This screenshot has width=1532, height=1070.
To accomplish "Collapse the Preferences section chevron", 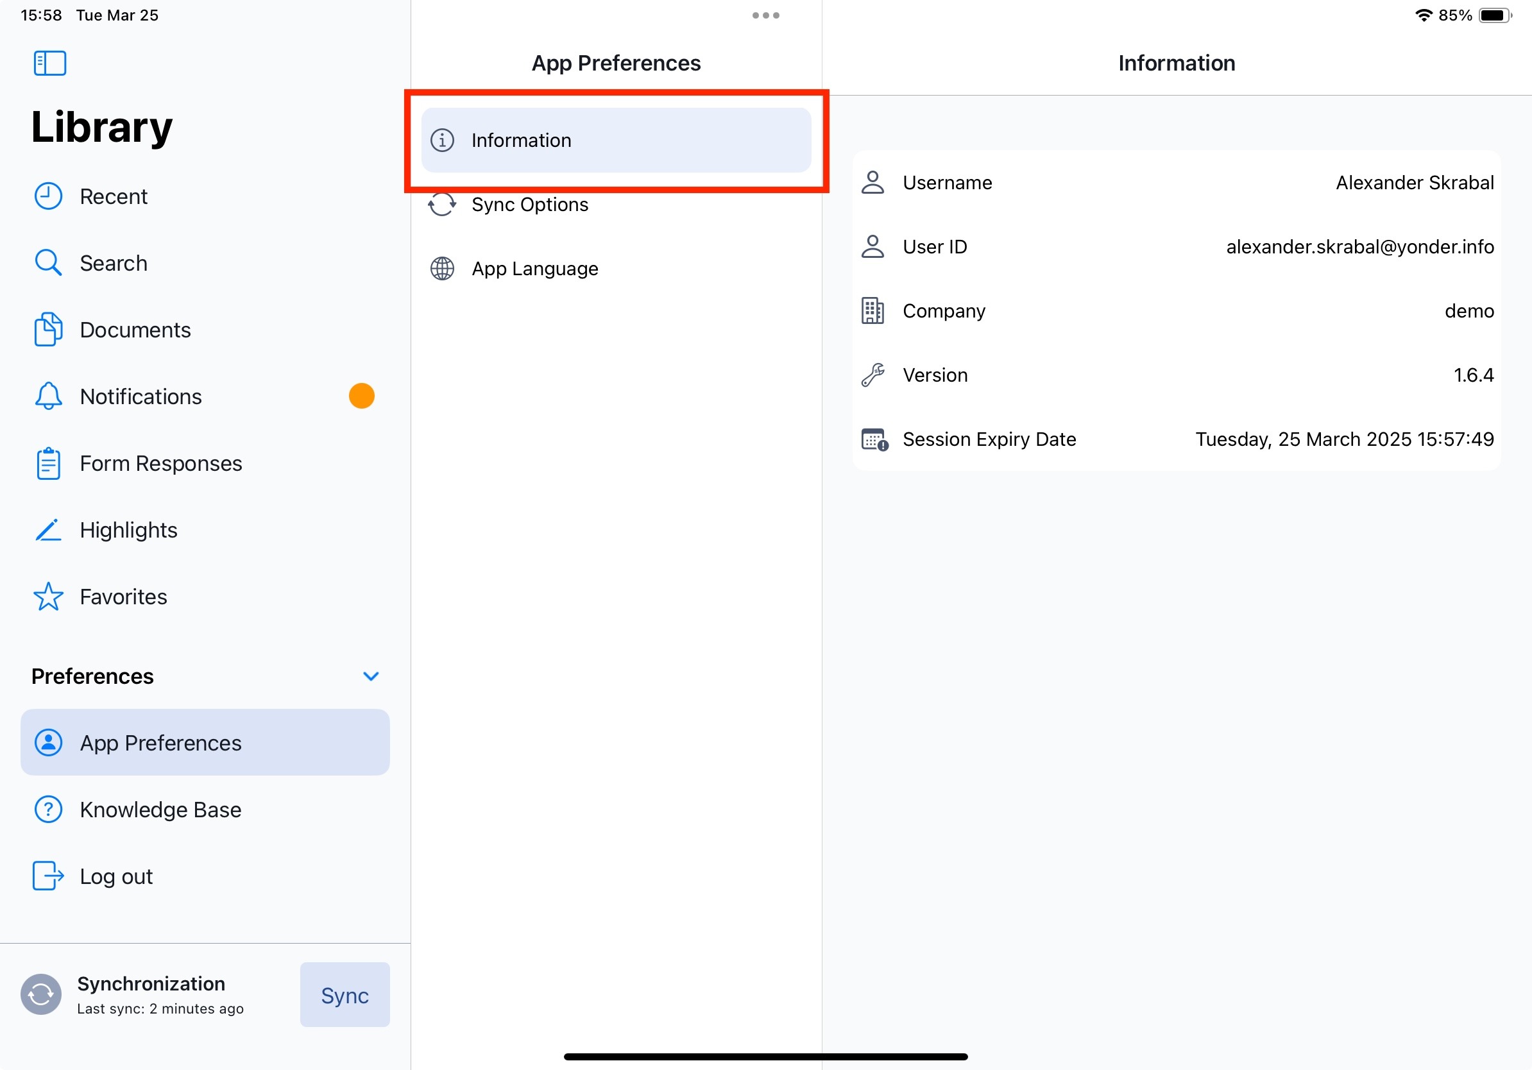I will click(371, 676).
